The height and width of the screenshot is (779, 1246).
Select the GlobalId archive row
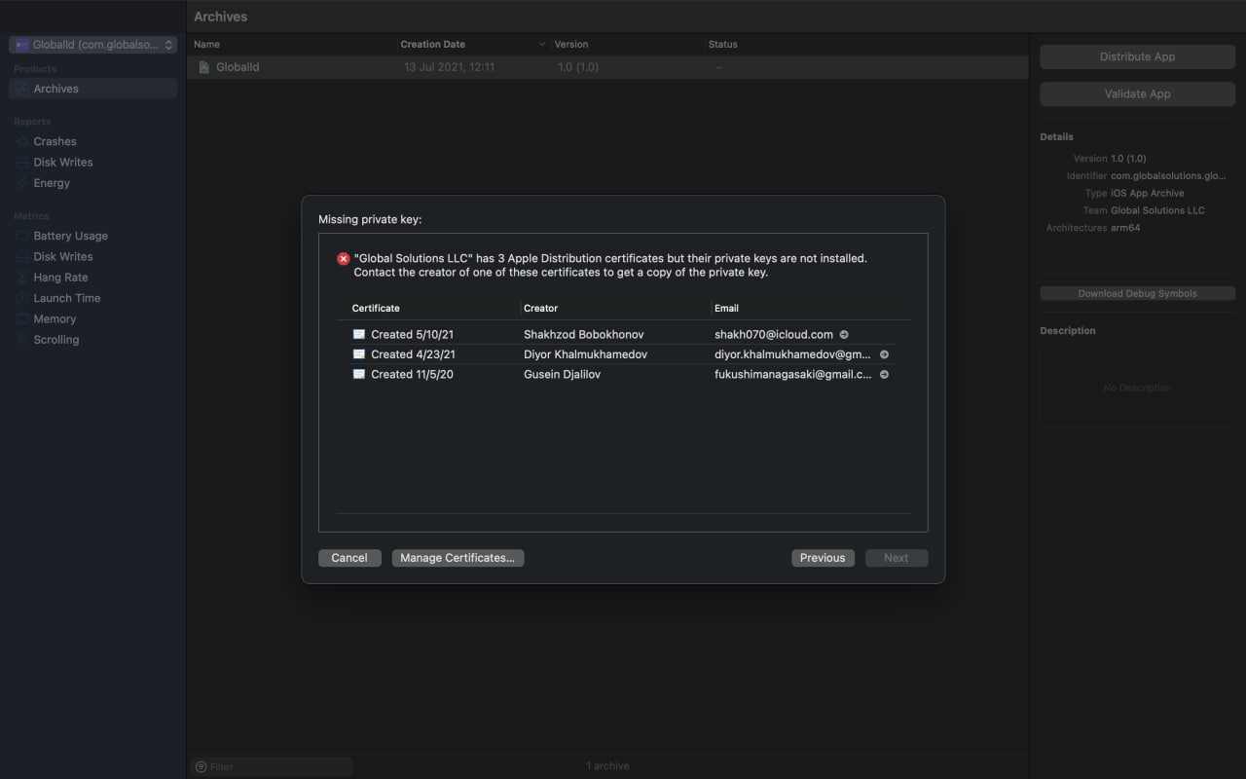[607, 67]
